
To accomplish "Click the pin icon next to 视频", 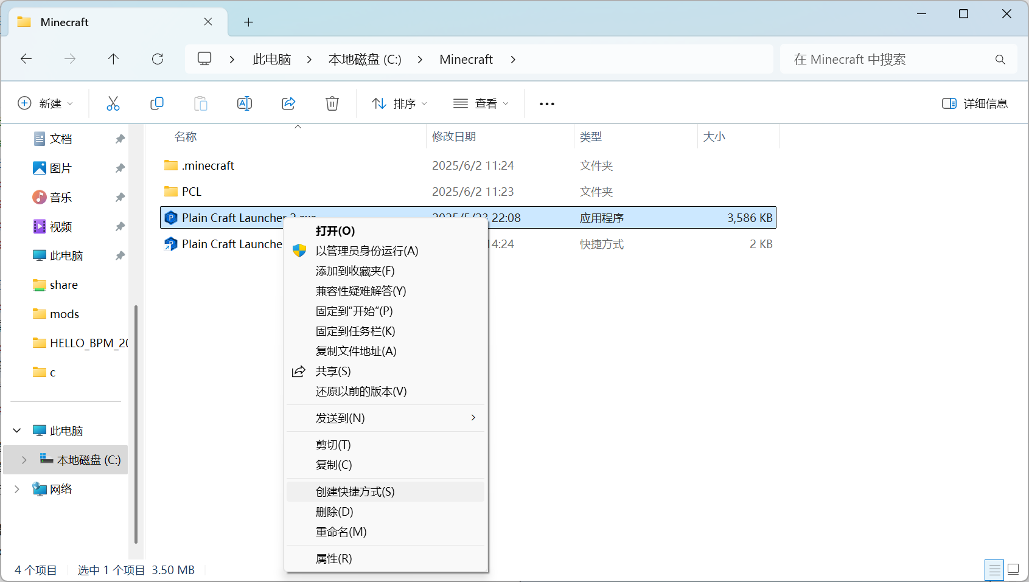I will pos(120,226).
